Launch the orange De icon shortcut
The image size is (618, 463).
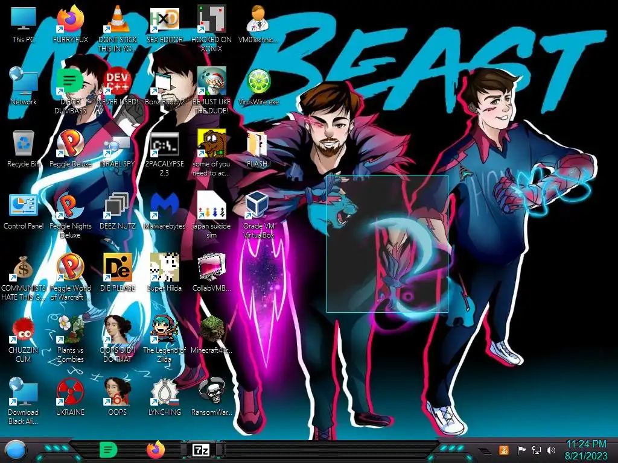tap(118, 273)
